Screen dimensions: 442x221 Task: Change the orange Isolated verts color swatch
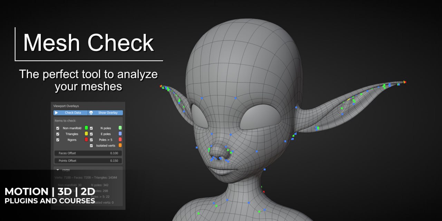click(120, 145)
